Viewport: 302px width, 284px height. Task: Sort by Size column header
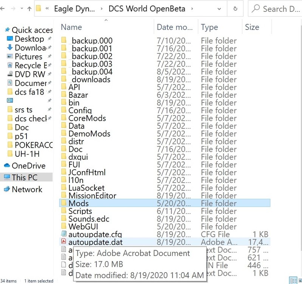coord(252,27)
